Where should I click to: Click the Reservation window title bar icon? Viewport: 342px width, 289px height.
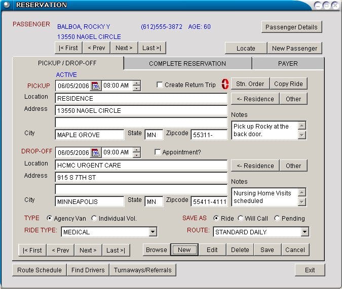click(7, 5)
